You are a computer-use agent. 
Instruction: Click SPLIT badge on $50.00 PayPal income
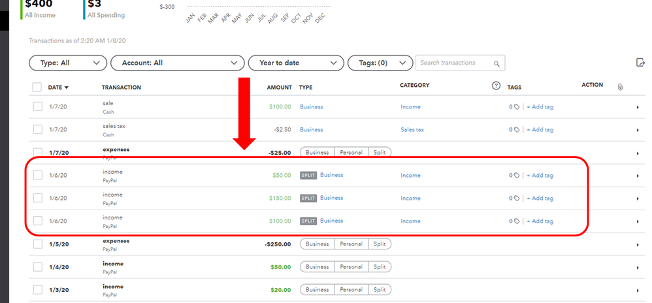click(x=308, y=176)
